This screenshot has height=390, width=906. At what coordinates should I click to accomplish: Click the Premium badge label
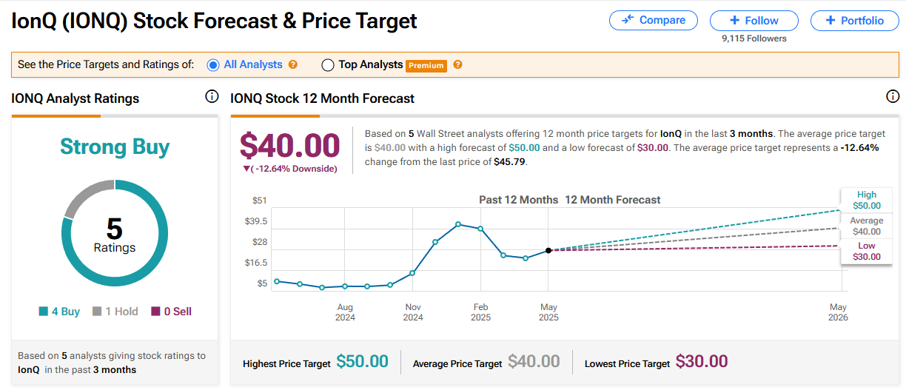tap(426, 65)
